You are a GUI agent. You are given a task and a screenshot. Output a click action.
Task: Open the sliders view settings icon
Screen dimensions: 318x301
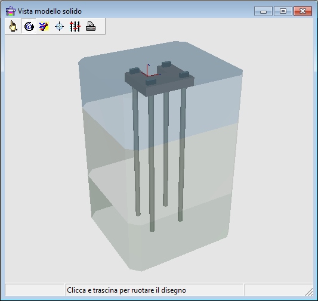click(75, 26)
